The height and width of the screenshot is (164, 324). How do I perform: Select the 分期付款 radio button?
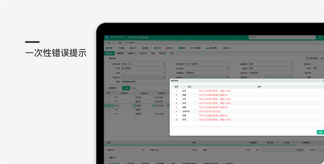(224, 163)
